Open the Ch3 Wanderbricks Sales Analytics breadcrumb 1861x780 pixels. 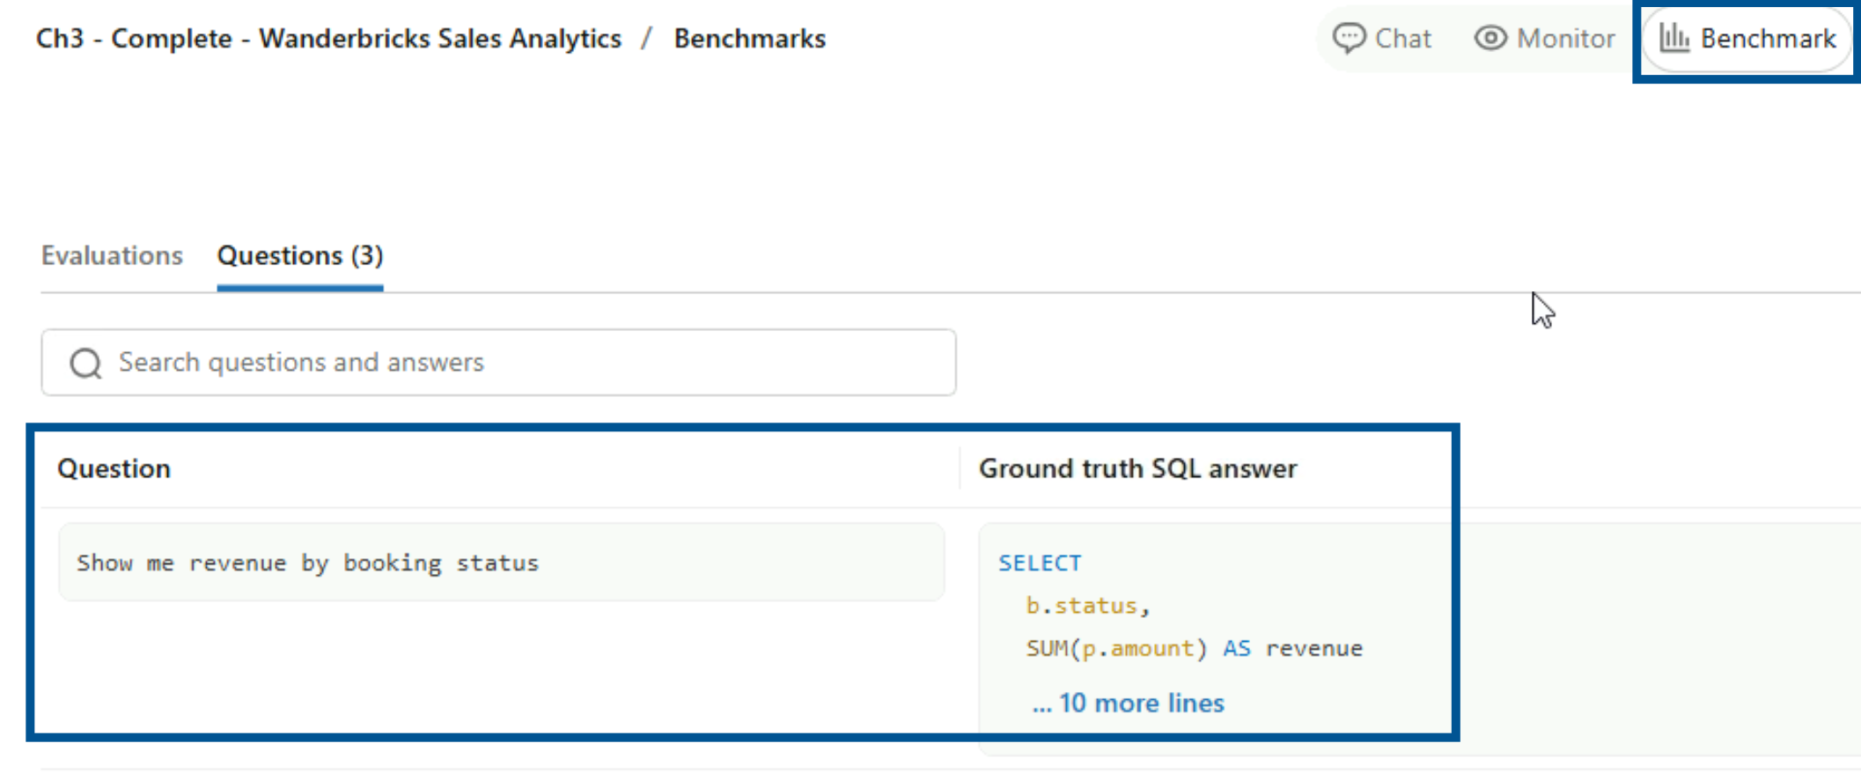coord(328,39)
